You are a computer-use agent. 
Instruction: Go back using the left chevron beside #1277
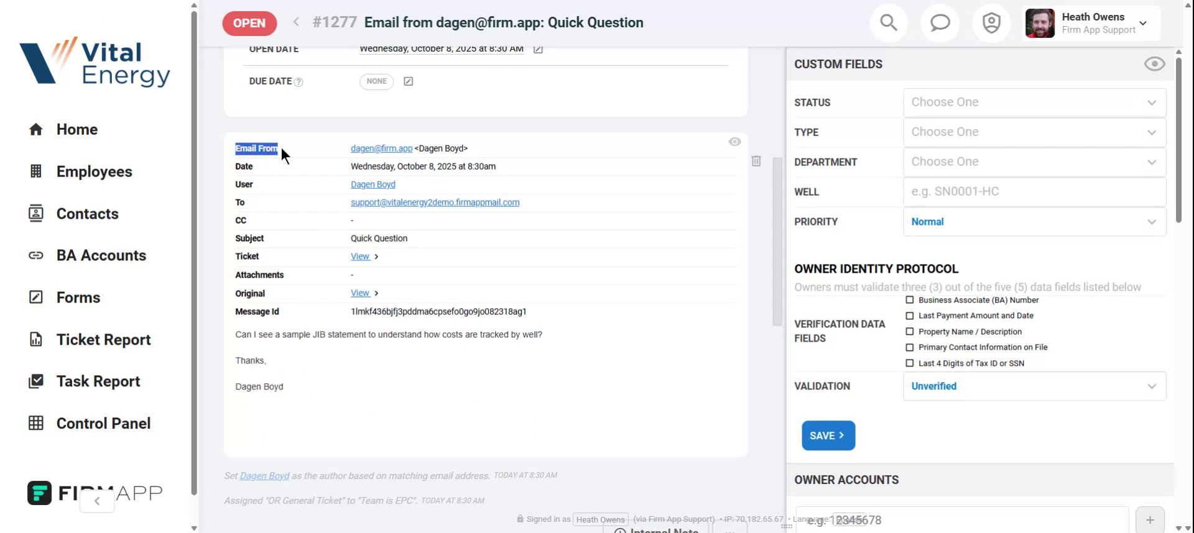[x=296, y=22]
